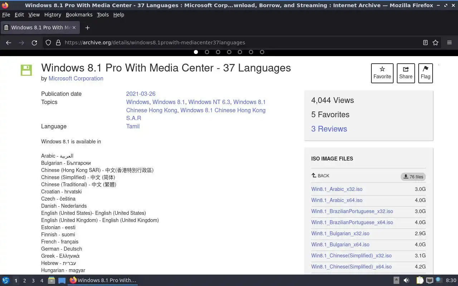Open the notification tray icon near clock
This screenshot has height=286, width=458.
pyautogui.click(x=439, y=280)
